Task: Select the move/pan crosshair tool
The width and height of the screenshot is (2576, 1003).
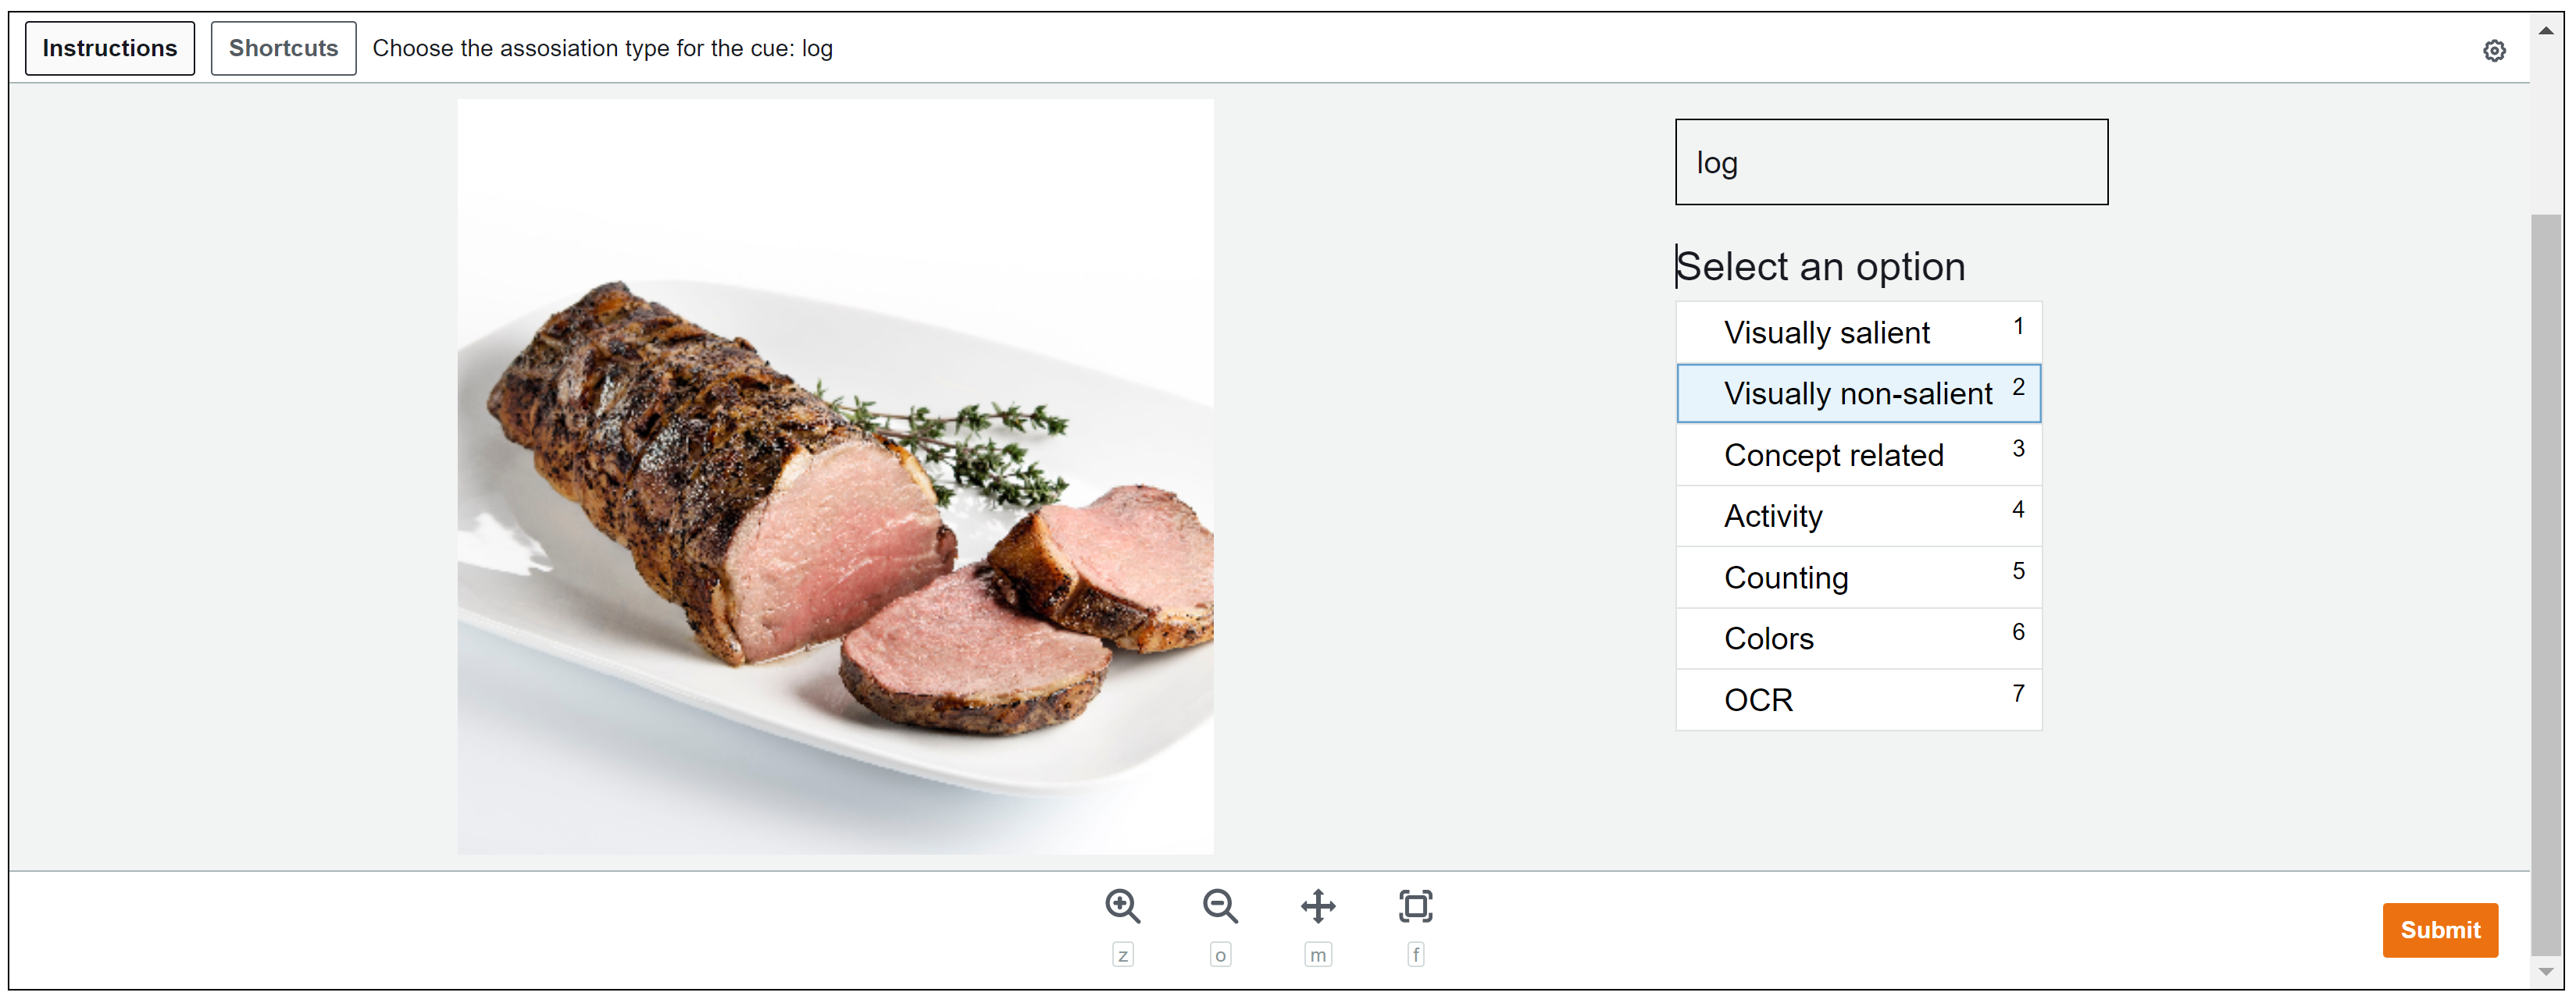Action: pos(1318,906)
